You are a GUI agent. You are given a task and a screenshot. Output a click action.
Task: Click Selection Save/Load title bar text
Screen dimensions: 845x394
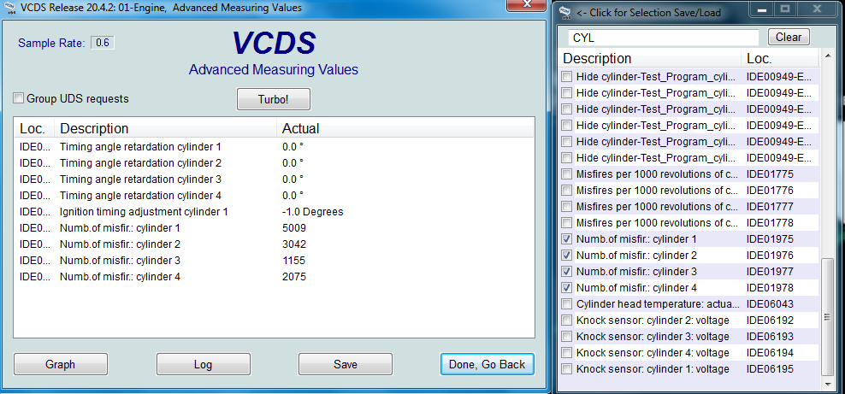pyautogui.click(x=648, y=12)
